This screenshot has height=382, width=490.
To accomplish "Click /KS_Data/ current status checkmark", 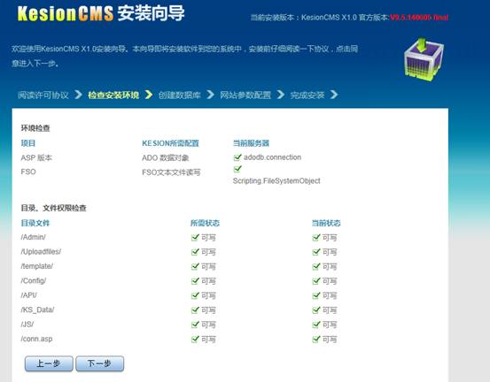I will 316,309.
